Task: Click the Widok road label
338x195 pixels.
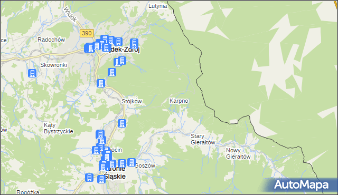Action: click(70, 14)
